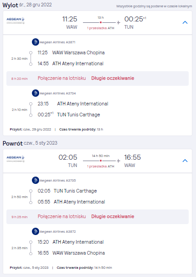Click the Aegean logo on the return flight
The height and width of the screenshot is (277, 196).
point(15,159)
